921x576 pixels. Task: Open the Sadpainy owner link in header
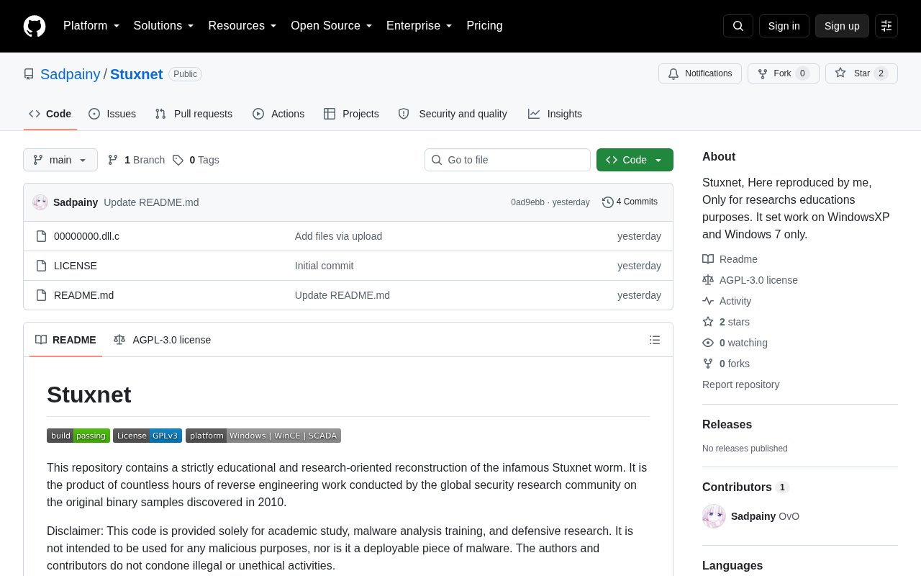(x=71, y=74)
